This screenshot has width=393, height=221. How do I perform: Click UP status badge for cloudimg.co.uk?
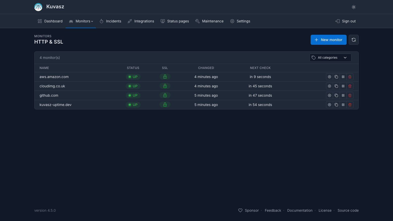[133, 86]
